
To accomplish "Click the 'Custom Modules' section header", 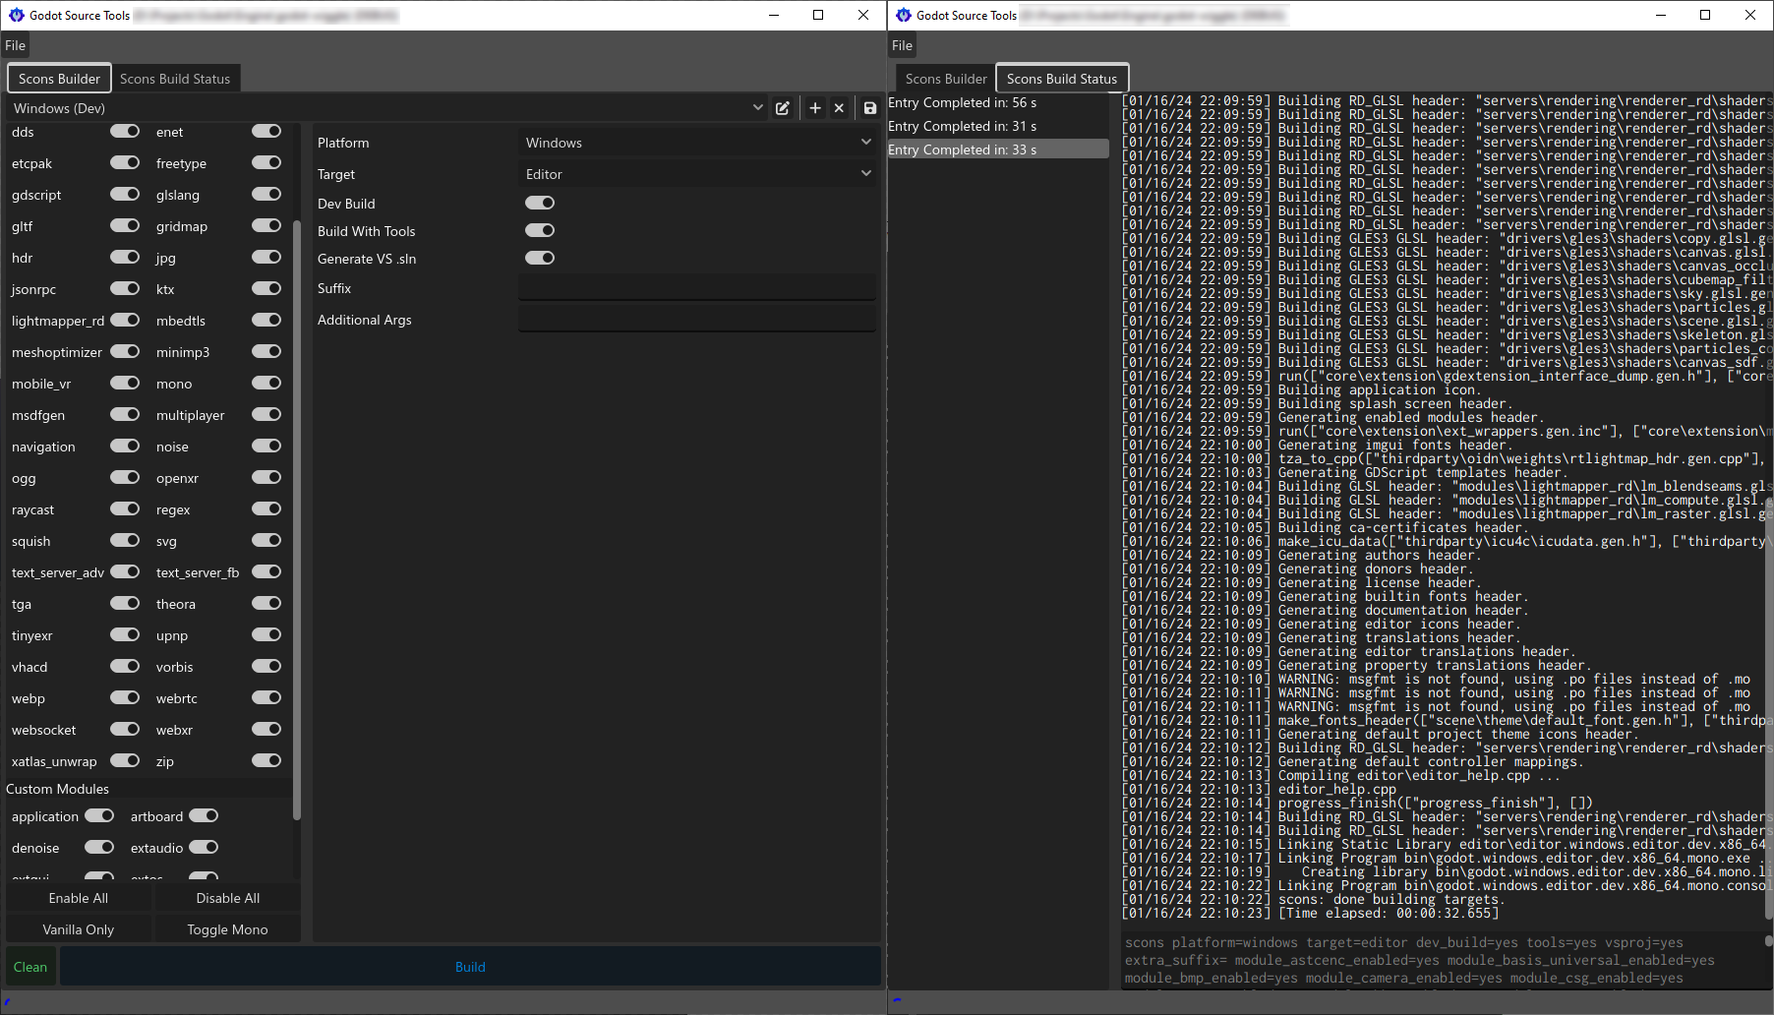I will [x=58, y=789].
